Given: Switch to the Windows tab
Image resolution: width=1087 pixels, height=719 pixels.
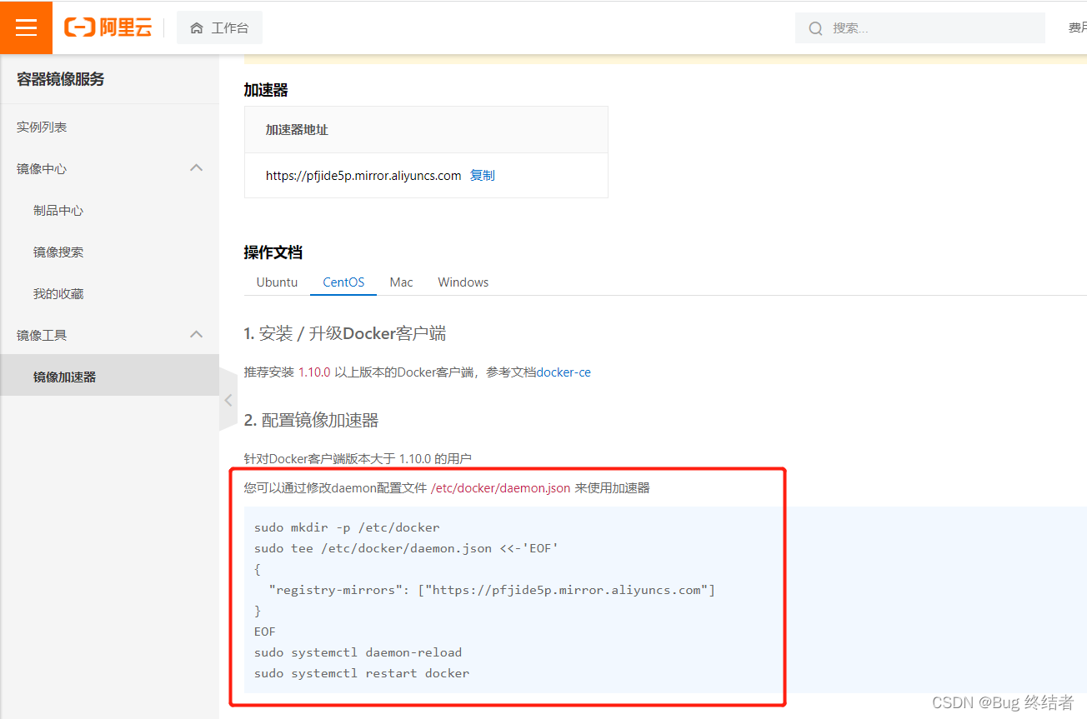Looking at the screenshot, I should (463, 282).
